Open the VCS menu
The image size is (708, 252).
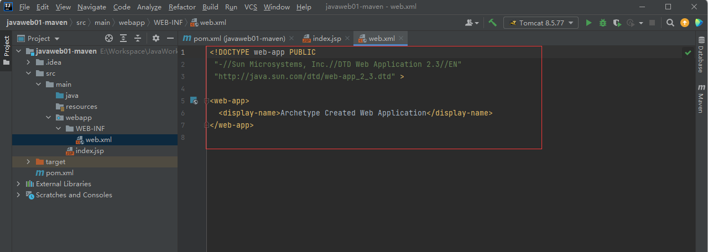251,7
